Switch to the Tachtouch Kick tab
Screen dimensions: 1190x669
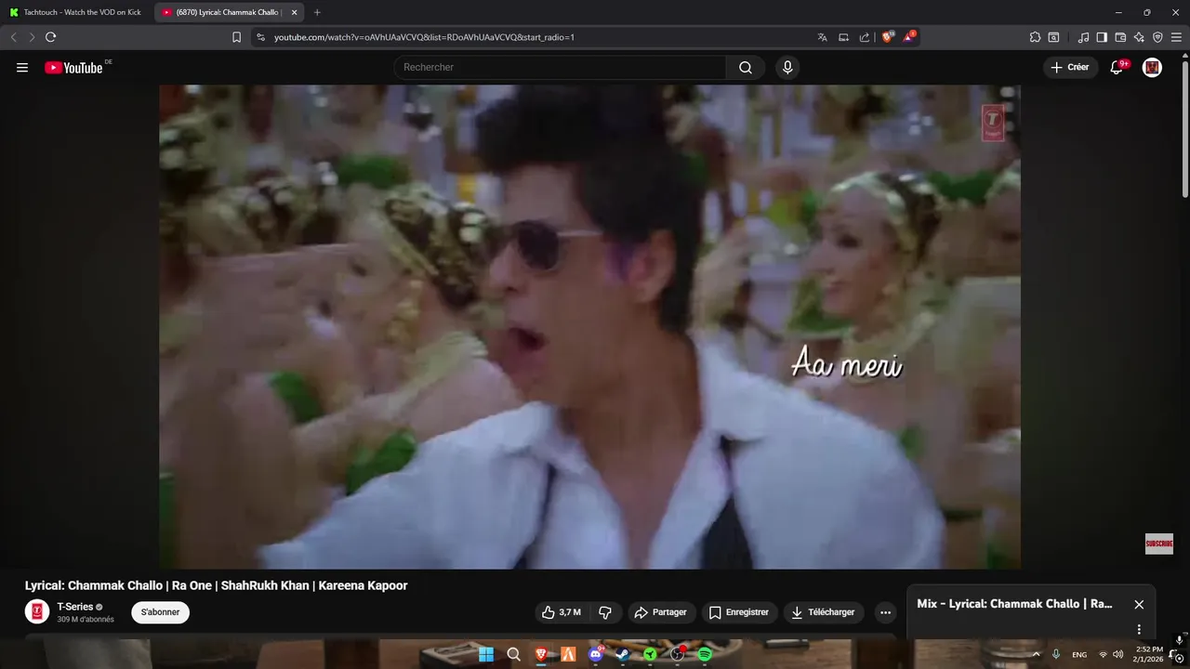[76, 12]
